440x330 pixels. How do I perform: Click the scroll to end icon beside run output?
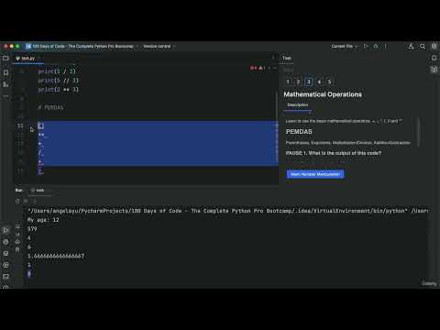(x=17, y=235)
